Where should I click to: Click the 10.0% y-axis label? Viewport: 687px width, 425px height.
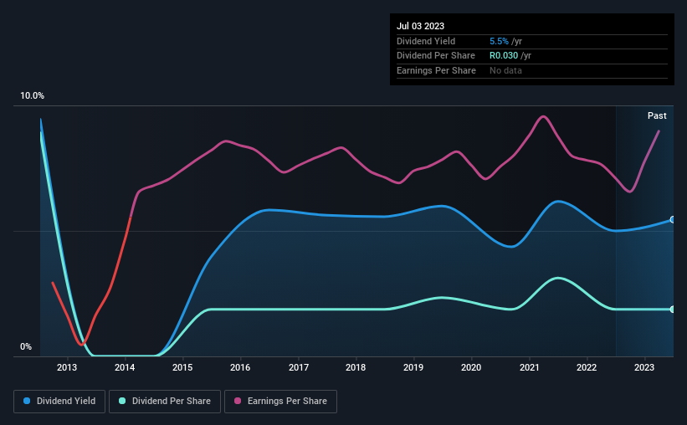(32, 95)
